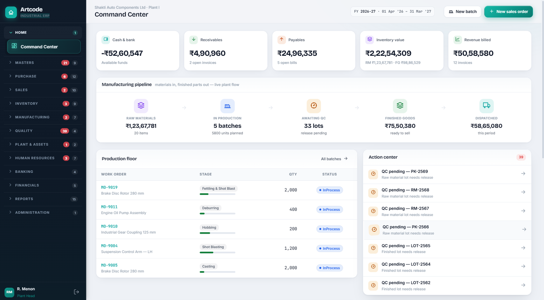Click the Casting stage label for MO-9005
The width and height of the screenshot is (544, 300).
coord(208,266)
